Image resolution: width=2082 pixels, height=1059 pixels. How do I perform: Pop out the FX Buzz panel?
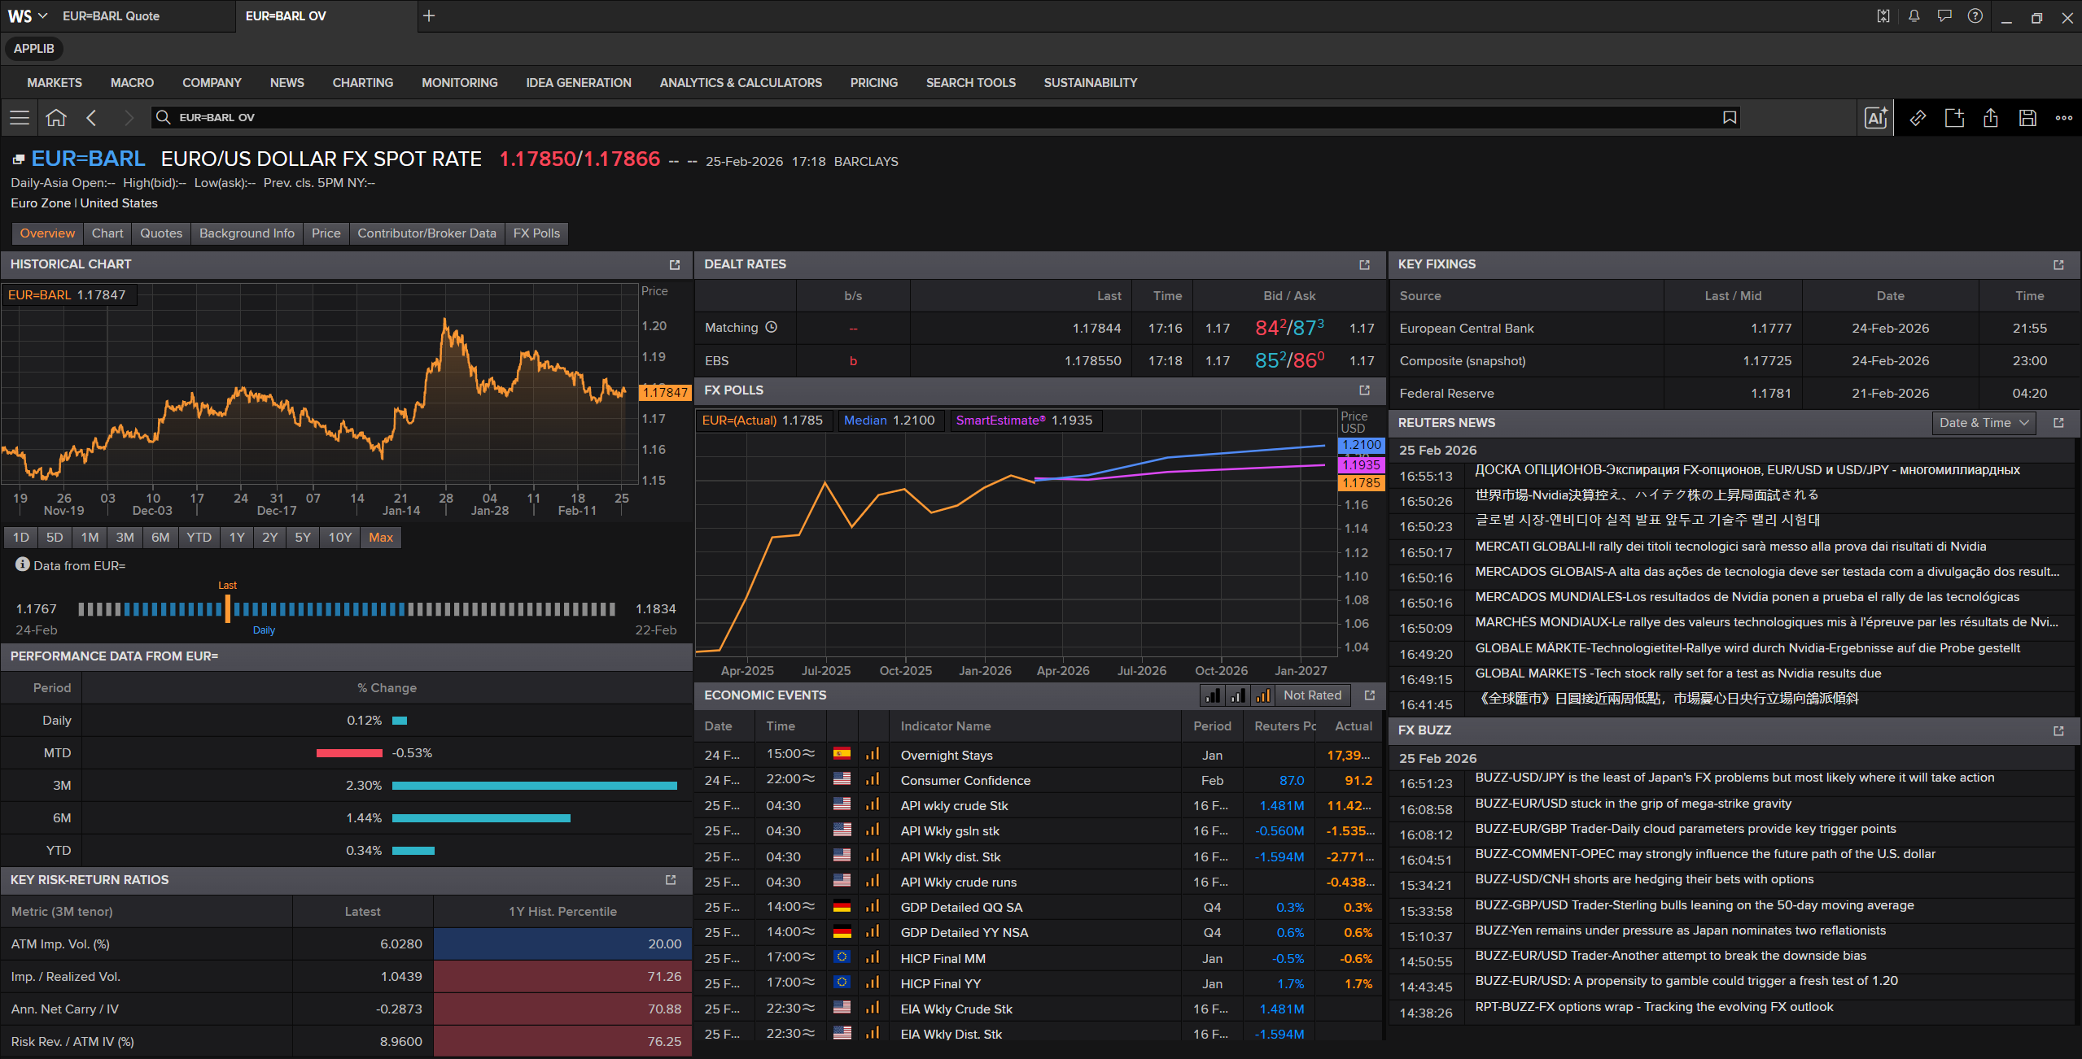coord(2059,731)
